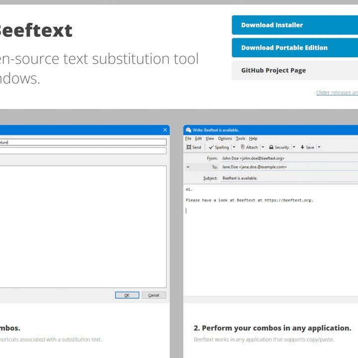The height and width of the screenshot is (358, 358).
Task: Click the To field with Jane Doe
Action: point(289,167)
